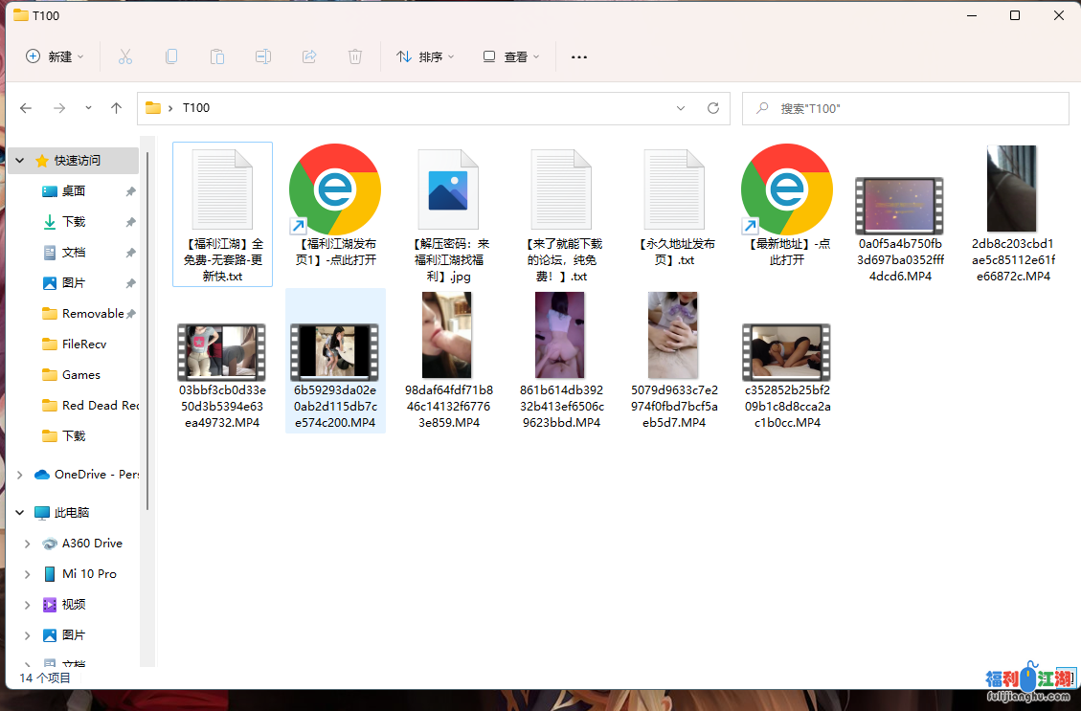This screenshot has width=1081, height=711.
Task: Refresh the current folder view
Action: [x=712, y=108]
